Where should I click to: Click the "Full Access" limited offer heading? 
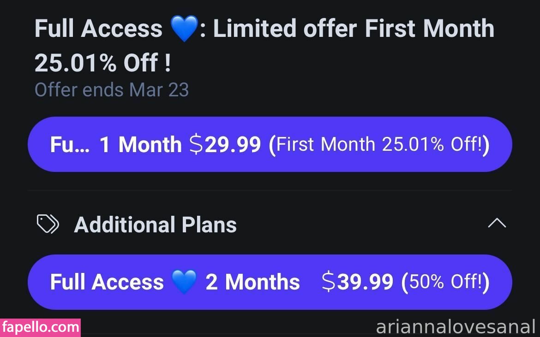pyautogui.click(x=98, y=29)
